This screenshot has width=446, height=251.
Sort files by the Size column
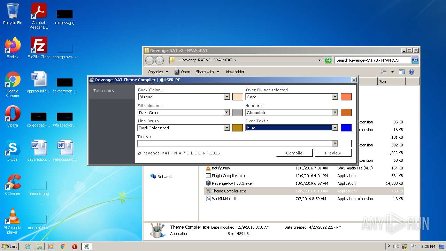[391, 82]
